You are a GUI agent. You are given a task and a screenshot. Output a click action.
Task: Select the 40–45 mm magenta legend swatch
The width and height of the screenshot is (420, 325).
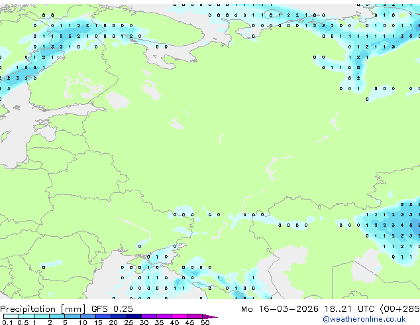coord(180,316)
